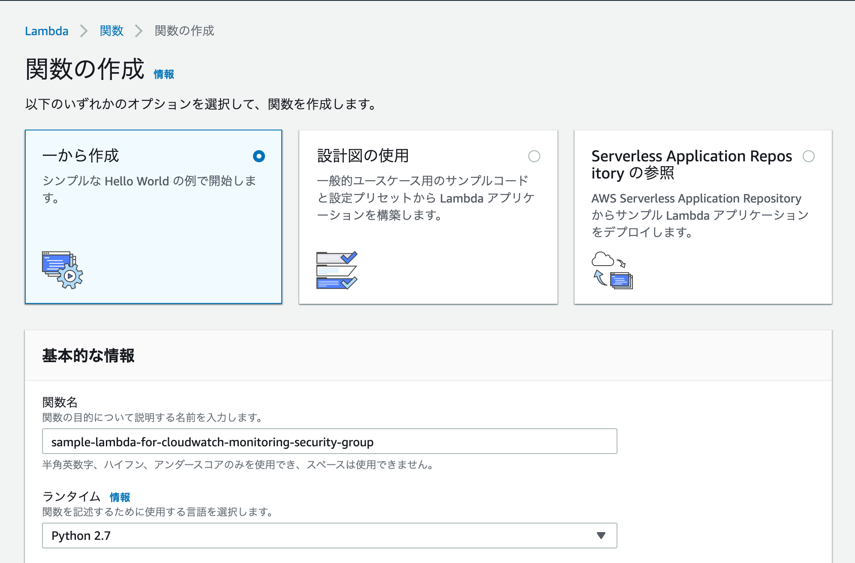The width and height of the screenshot is (855, 563).
Task: Click the runtime dropdown arrow
Action: click(601, 536)
